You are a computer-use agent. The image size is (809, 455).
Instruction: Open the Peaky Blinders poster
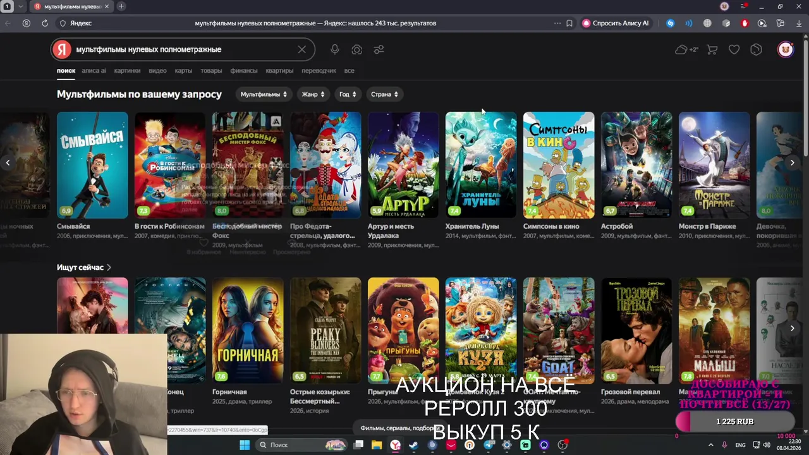pos(325,331)
